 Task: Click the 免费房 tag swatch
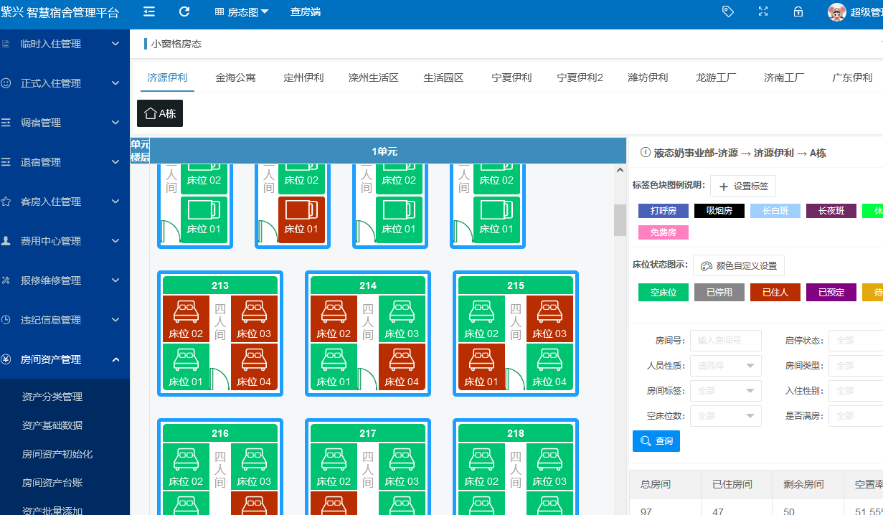tap(664, 232)
